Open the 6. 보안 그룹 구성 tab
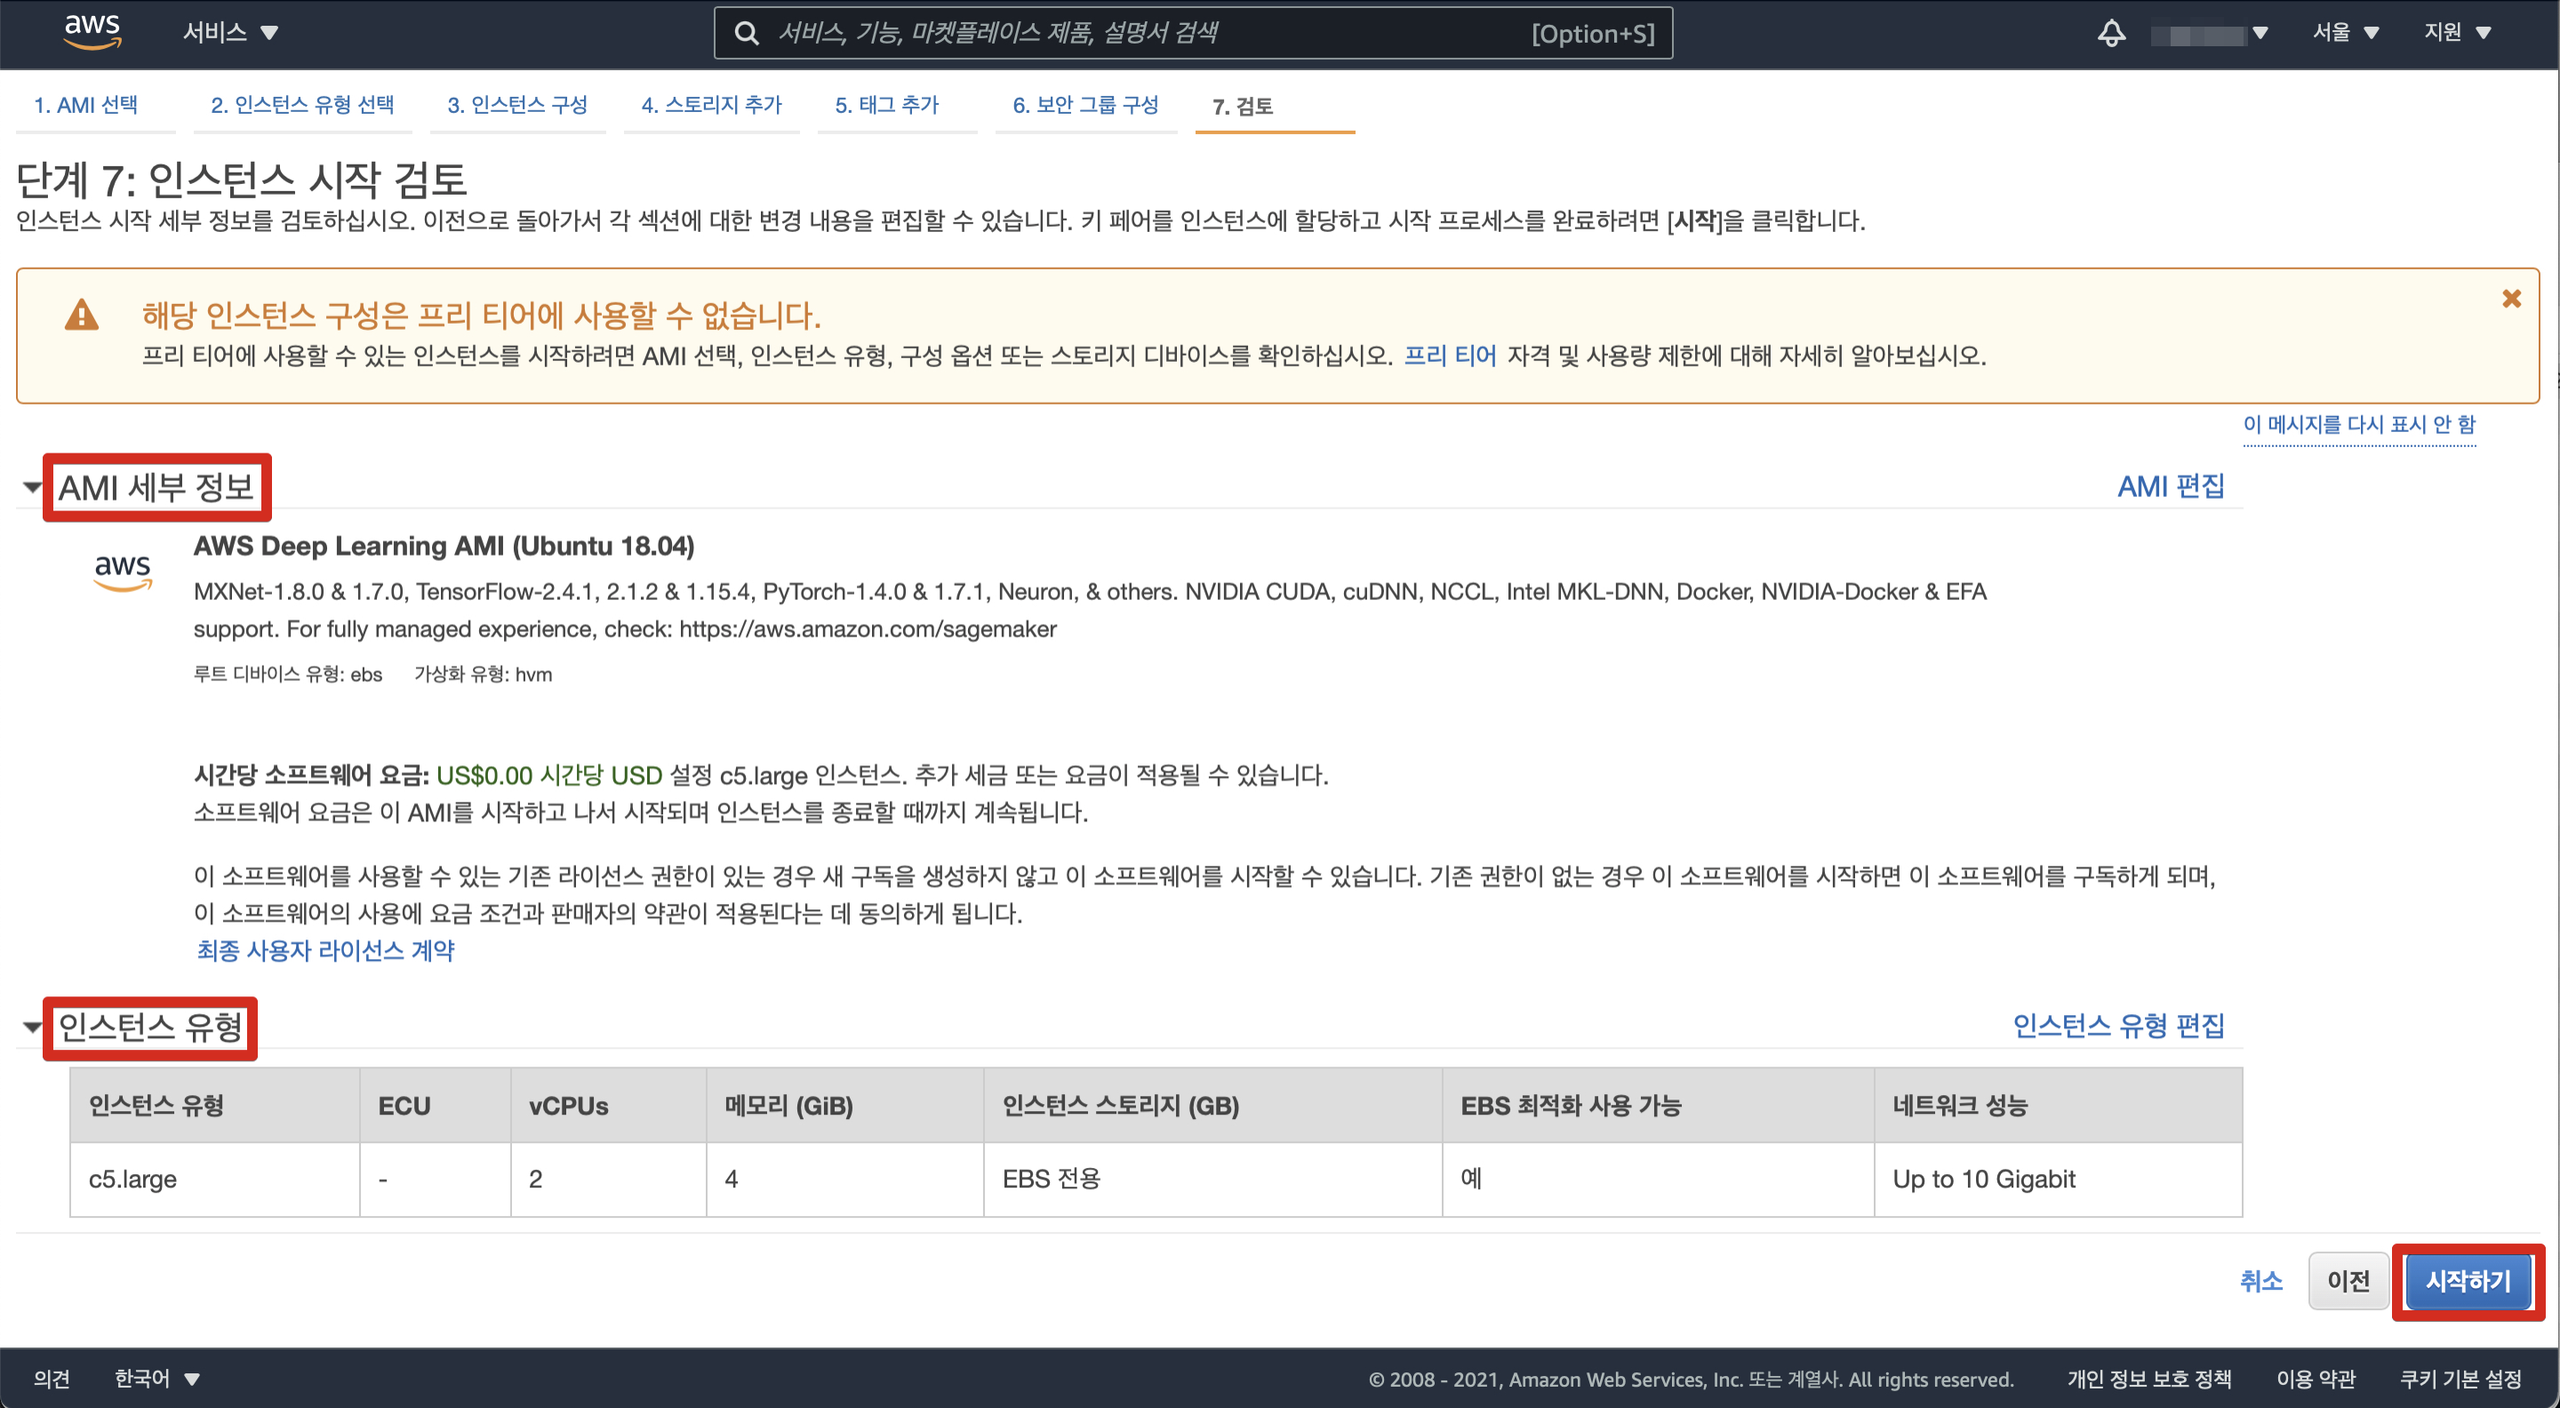The width and height of the screenshot is (2560, 1408). 1085,105
